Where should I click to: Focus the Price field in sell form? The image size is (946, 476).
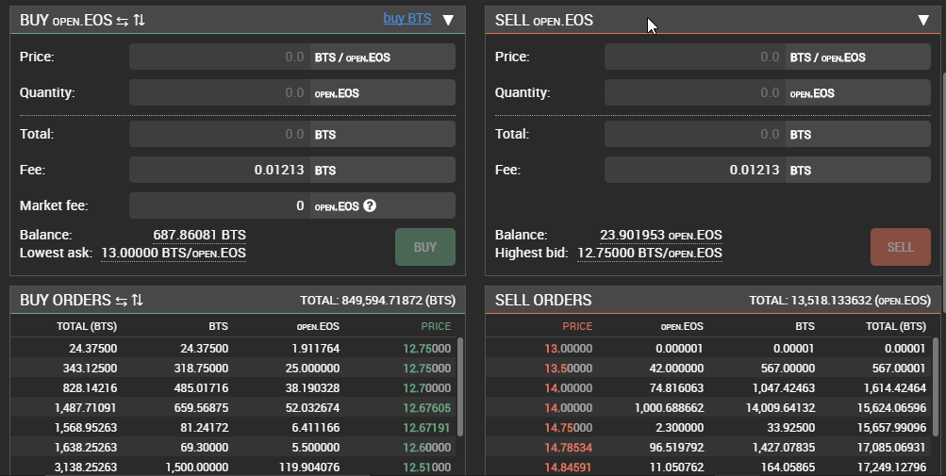(695, 57)
